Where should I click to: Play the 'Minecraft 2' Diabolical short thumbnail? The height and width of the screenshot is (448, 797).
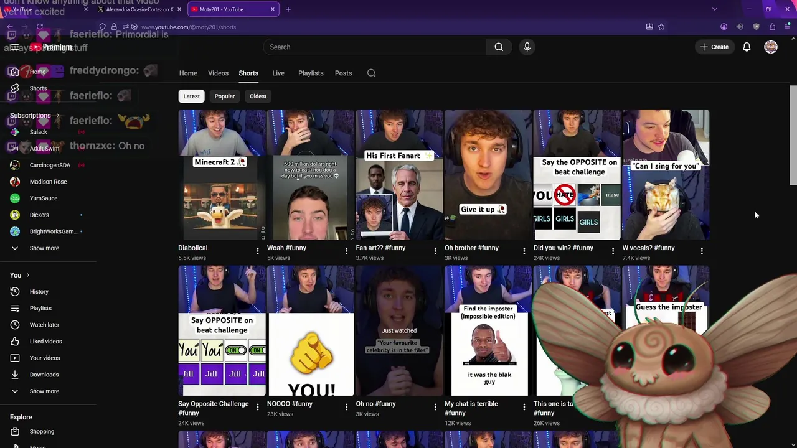pos(222,175)
